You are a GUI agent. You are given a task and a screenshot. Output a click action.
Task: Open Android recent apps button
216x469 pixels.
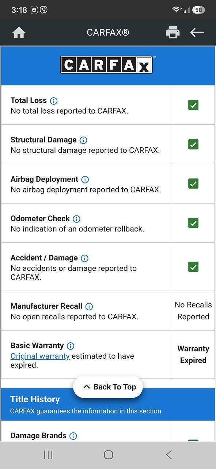click(x=48, y=455)
